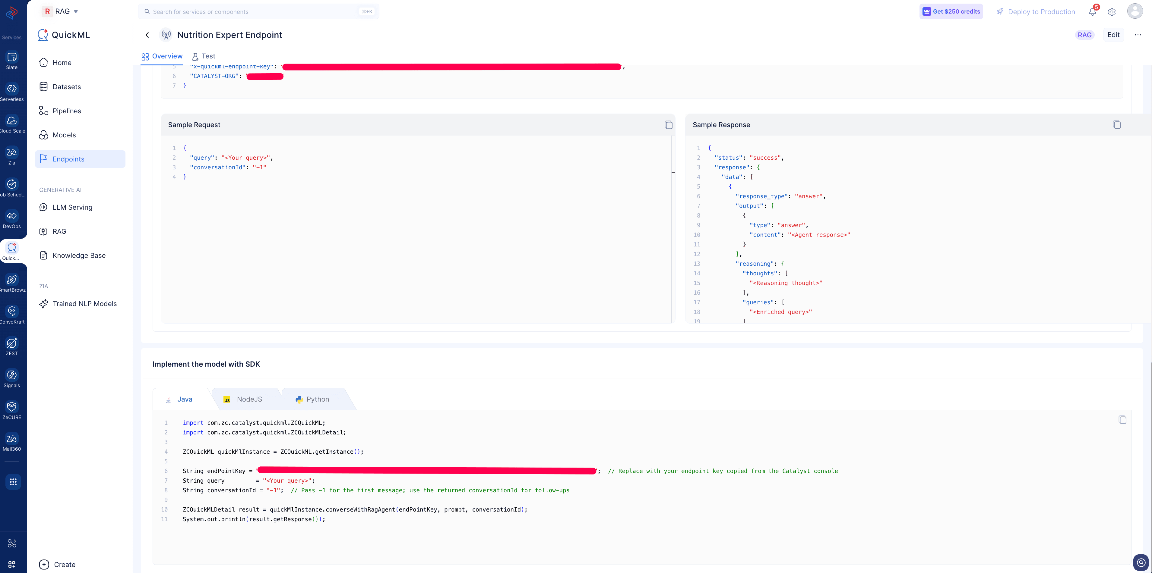Viewport: 1152px width, 573px height.
Task: Click Get $250 credits button
Action: point(951,12)
